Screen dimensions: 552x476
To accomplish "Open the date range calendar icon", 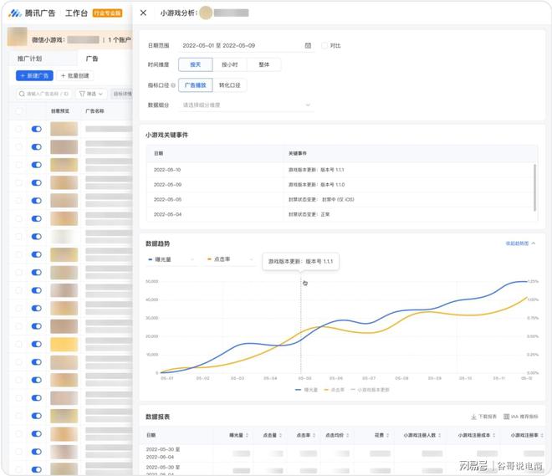I will click(x=308, y=45).
